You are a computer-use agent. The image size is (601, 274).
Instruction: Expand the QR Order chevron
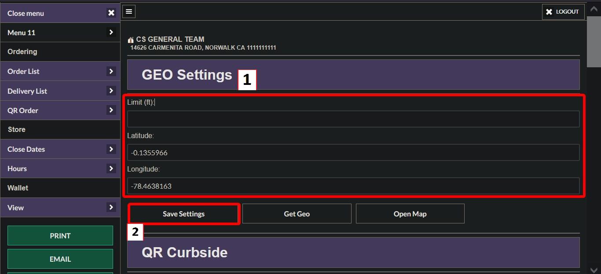coord(111,110)
